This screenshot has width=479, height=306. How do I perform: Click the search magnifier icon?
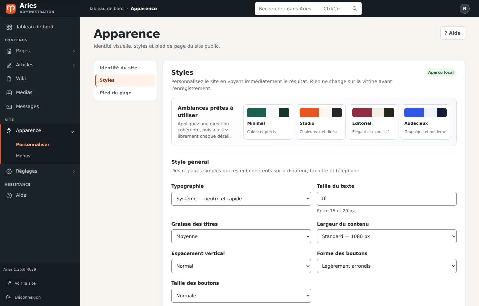click(355, 9)
